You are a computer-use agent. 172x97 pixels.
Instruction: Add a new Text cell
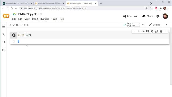point(25,25)
